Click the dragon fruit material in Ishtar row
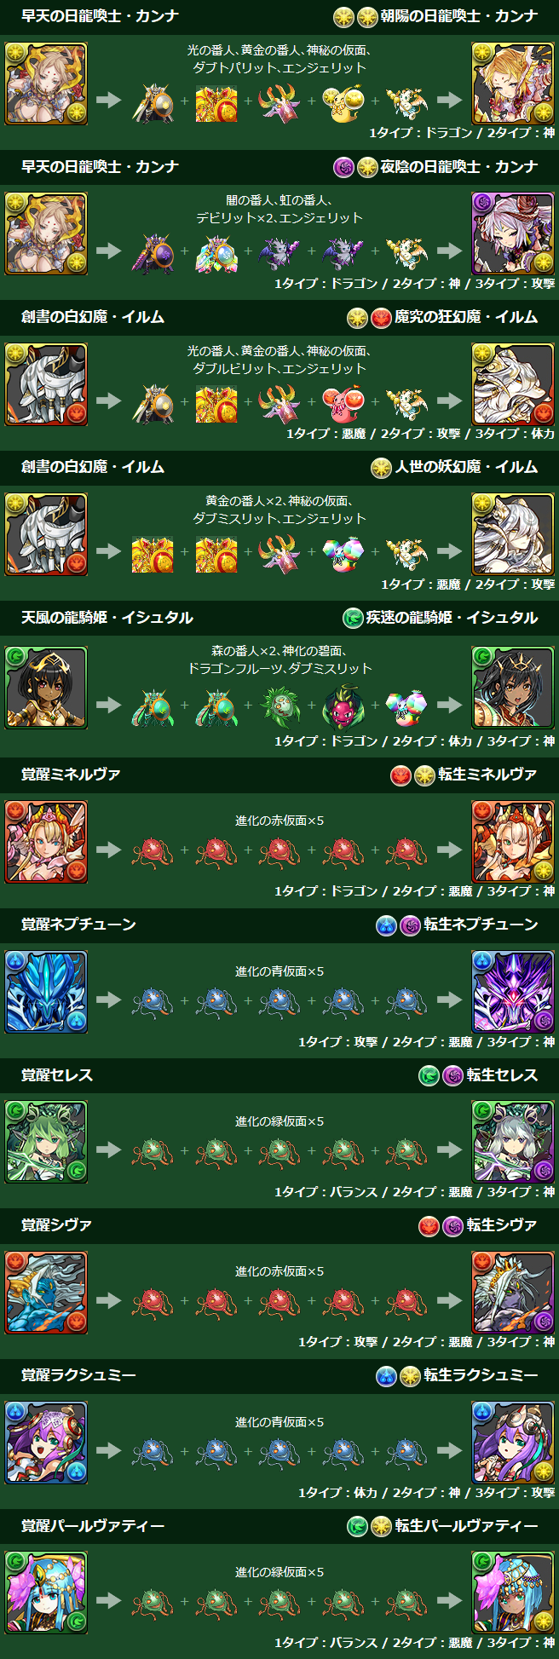The height and width of the screenshot is (1659, 559). tap(343, 706)
